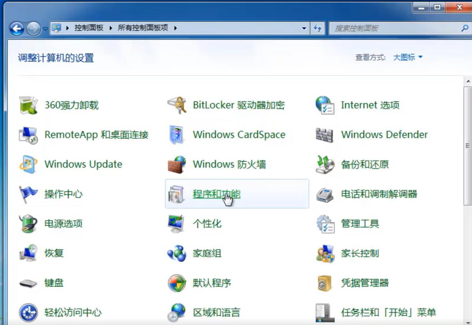The width and height of the screenshot is (472, 325).
Task: Click the Windows Defender text label
Action: [385, 135]
